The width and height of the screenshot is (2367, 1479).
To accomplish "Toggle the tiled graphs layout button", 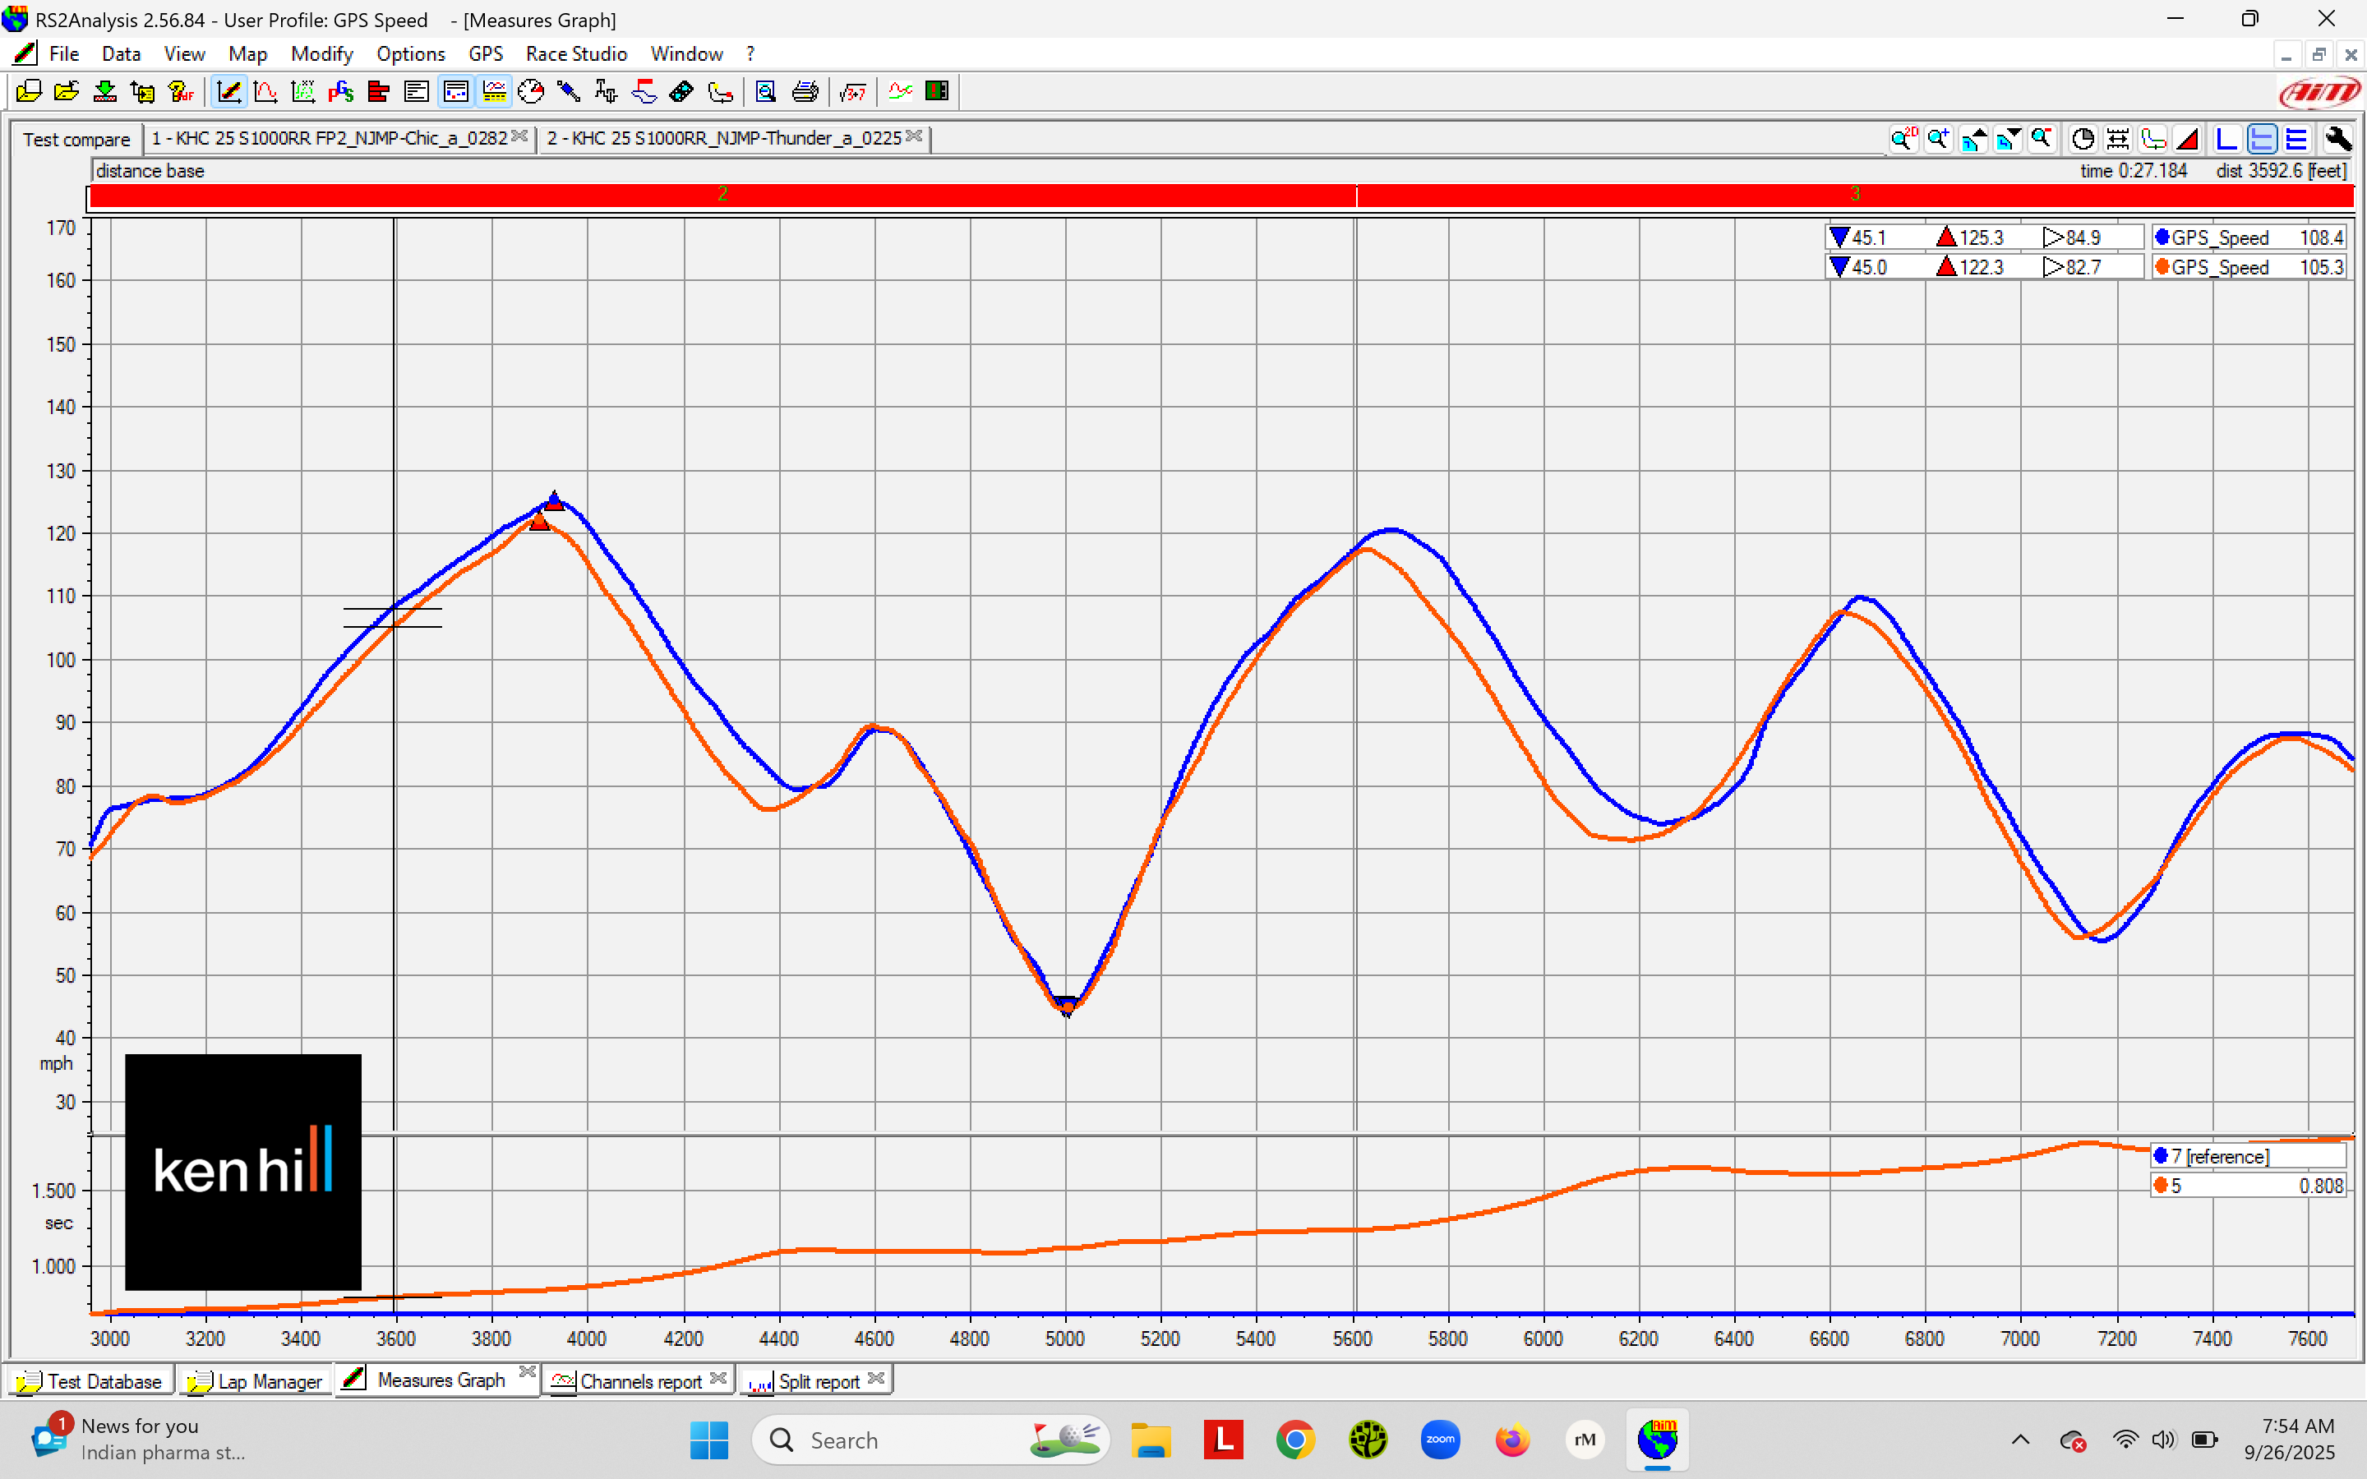I will 2296,139.
